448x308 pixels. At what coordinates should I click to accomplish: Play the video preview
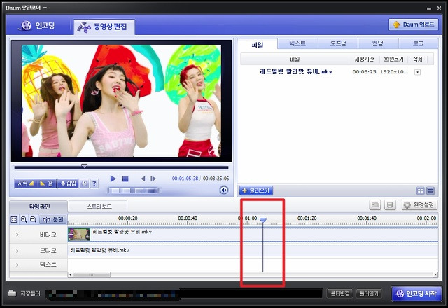(x=113, y=179)
